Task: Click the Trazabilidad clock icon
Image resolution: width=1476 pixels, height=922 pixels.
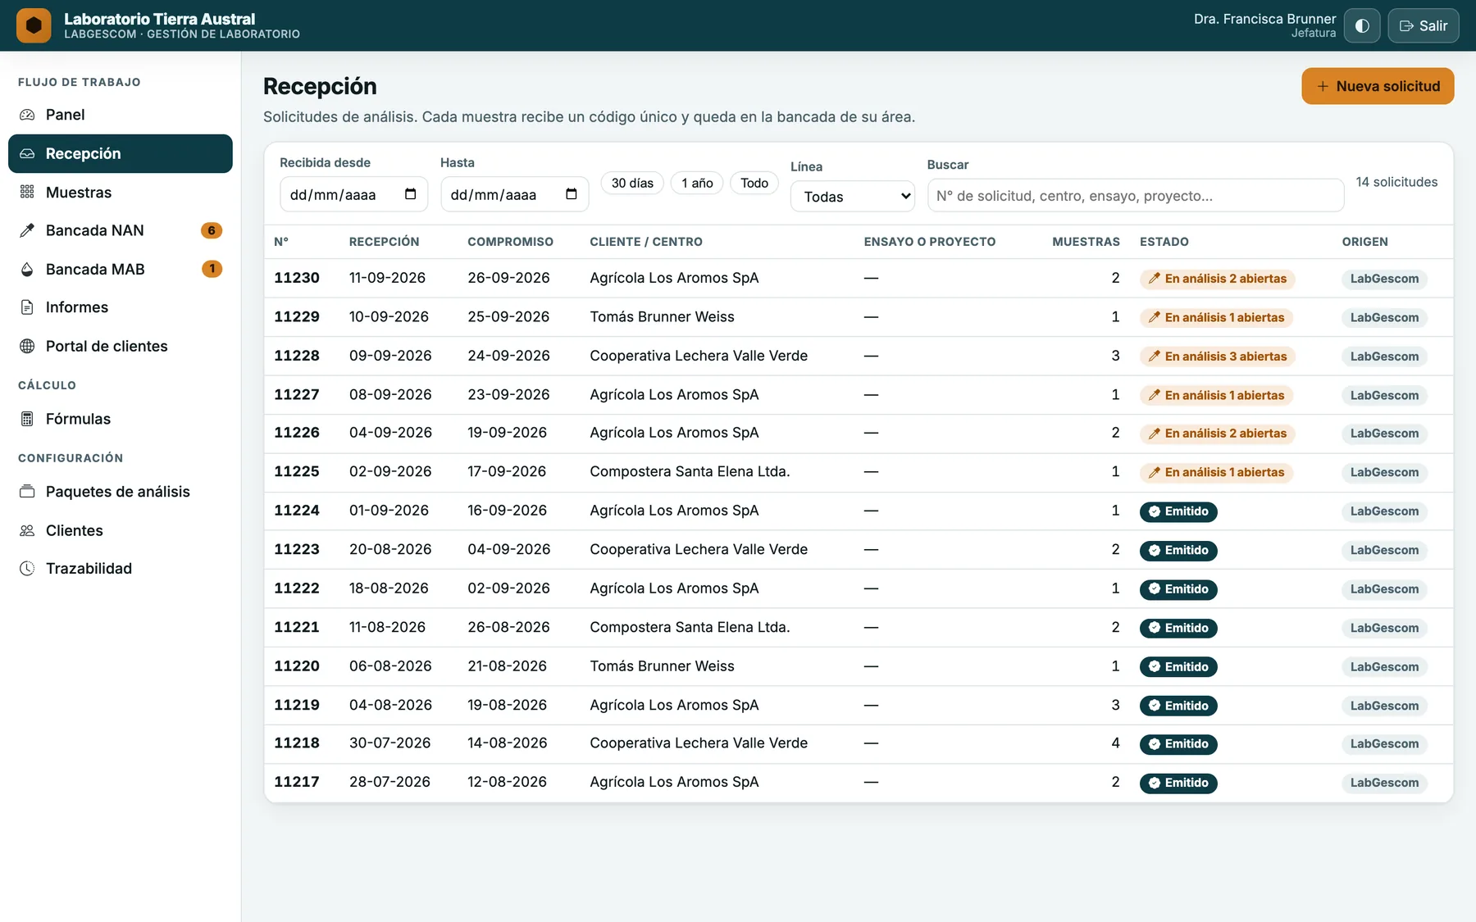Action: click(27, 569)
